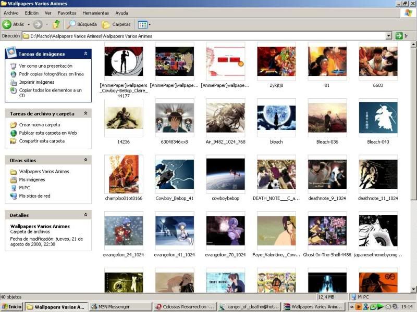Select the deathnote_9_1024 thumbnail

(x=327, y=174)
